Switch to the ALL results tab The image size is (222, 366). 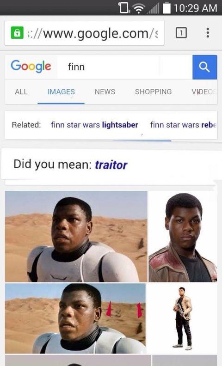pyautogui.click(x=21, y=92)
